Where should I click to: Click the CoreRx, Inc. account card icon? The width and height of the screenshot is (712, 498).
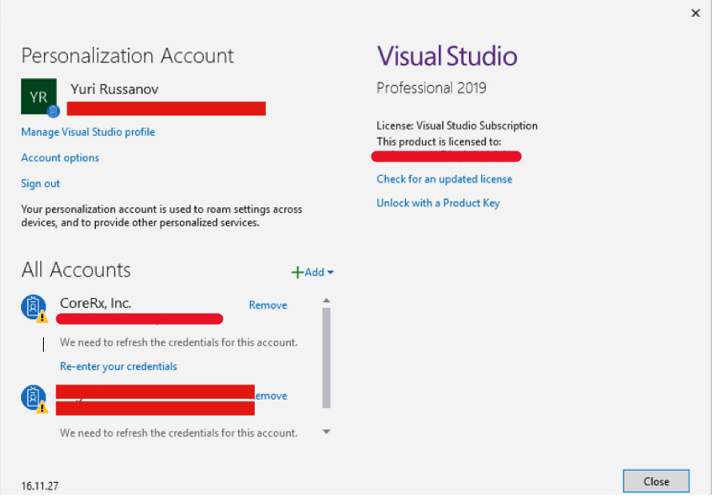click(x=34, y=307)
